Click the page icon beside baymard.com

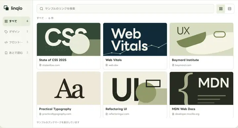tap(173, 65)
